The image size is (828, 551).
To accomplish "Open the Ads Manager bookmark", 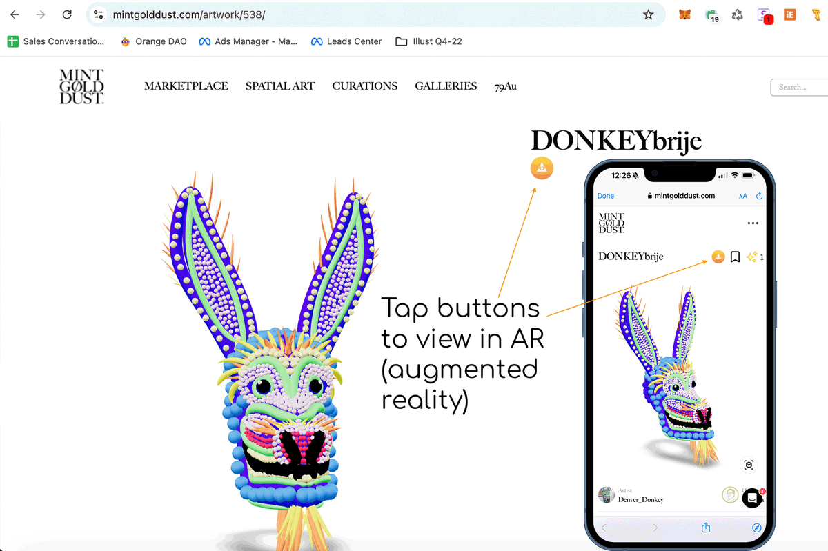I will [248, 41].
